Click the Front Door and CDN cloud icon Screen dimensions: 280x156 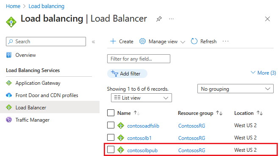click(x=9, y=95)
